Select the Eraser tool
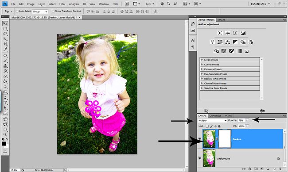288x172 pixels. 5,76
